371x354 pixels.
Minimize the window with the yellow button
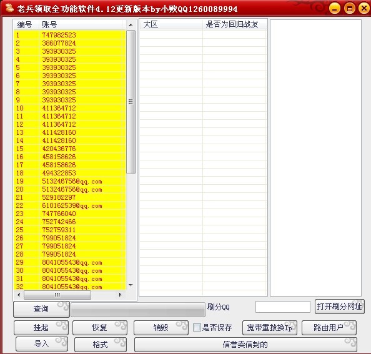tap(335, 9)
